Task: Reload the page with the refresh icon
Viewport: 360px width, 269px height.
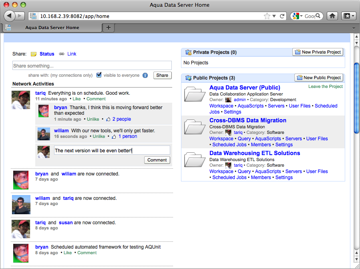Action: click(282, 16)
